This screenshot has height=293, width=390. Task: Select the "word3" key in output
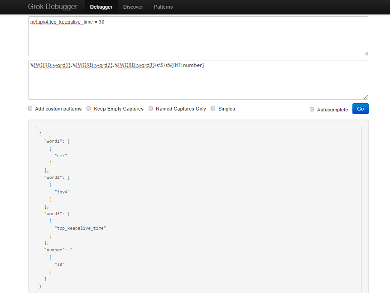(x=53, y=214)
